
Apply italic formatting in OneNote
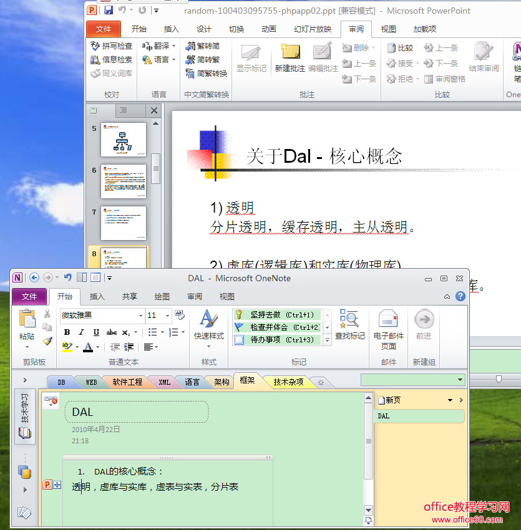[82, 332]
